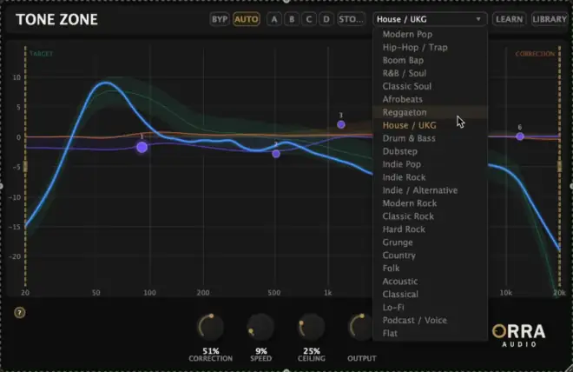This screenshot has width=573, height=372.
Task: Pick Indie / Alternative entry
Action: click(430, 190)
